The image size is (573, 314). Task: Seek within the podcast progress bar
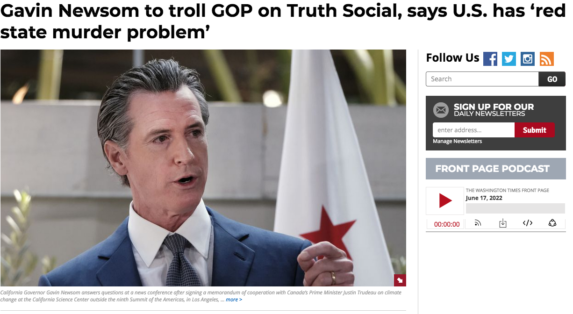coord(516,208)
